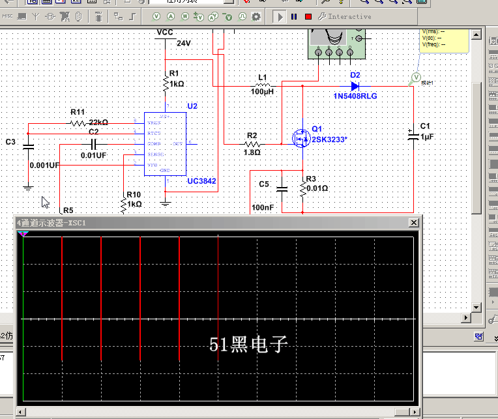
Task: Pause the running simulation
Action: 294,16
